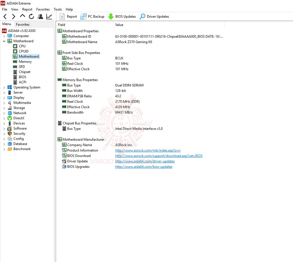
Task: Click the green BIOS Updates arrow icon
Action: point(111,17)
